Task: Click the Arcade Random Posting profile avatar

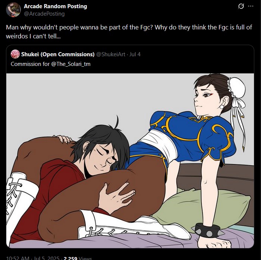Action: [x=13, y=10]
